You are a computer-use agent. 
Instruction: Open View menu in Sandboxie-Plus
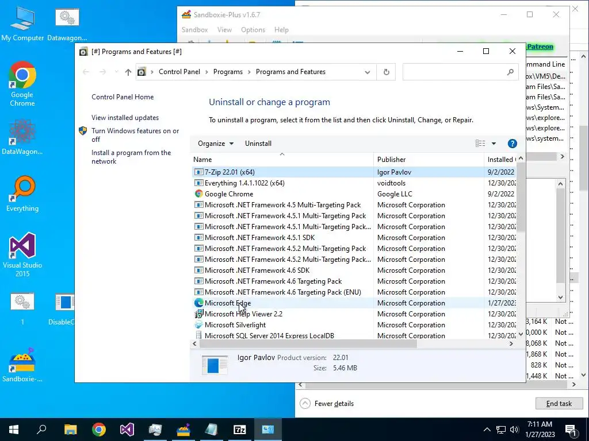point(224,30)
